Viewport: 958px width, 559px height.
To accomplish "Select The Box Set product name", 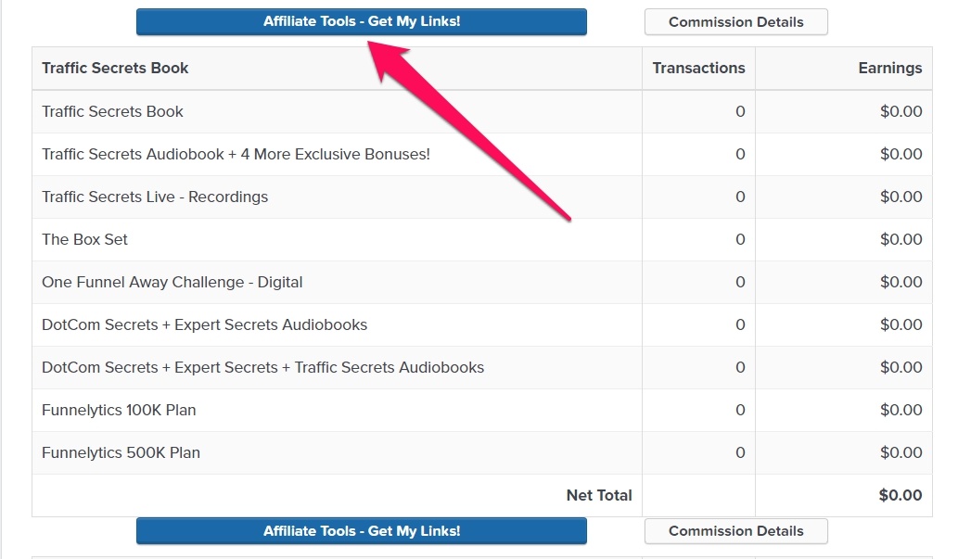I will 84,239.
